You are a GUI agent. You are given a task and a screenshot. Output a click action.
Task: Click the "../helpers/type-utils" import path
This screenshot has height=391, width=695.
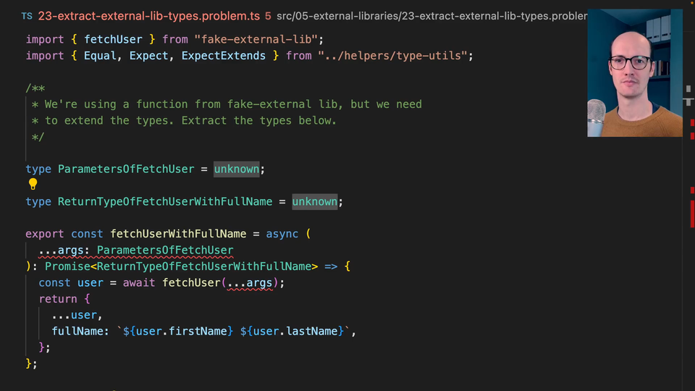[392, 55]
